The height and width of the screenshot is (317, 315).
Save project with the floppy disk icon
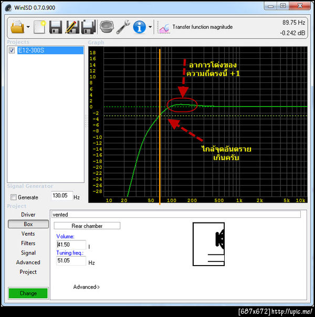[x=56, y=27]
